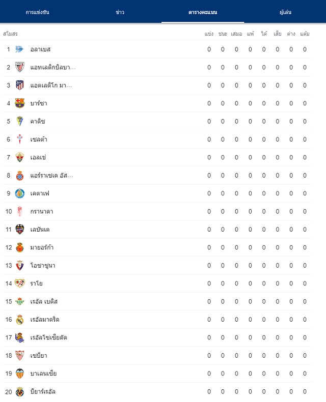
Task: Click the Atlético Madrid crest icon
Action: (x=20, y=85)
